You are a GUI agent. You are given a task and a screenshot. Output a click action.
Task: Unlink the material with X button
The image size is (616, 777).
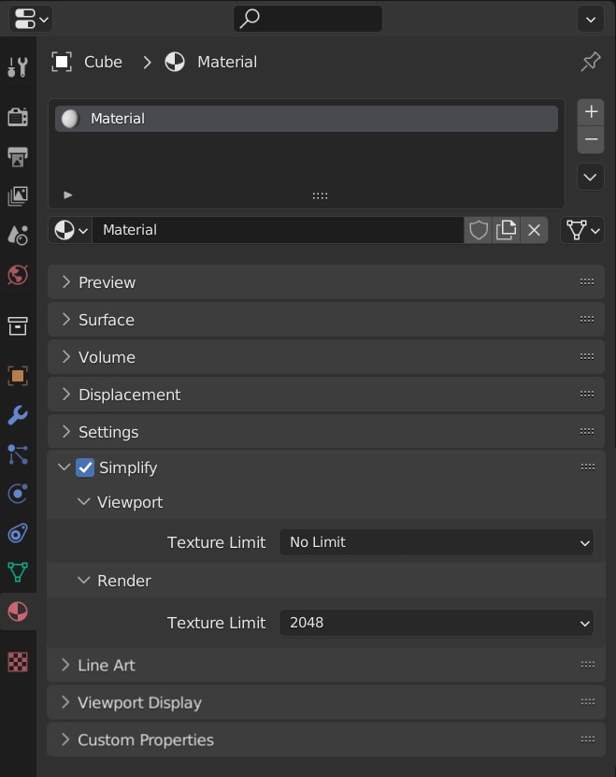tap(534, 230)
